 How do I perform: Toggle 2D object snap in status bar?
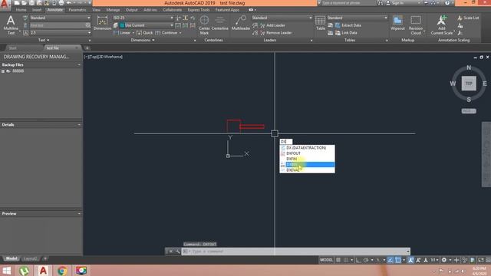397,260
